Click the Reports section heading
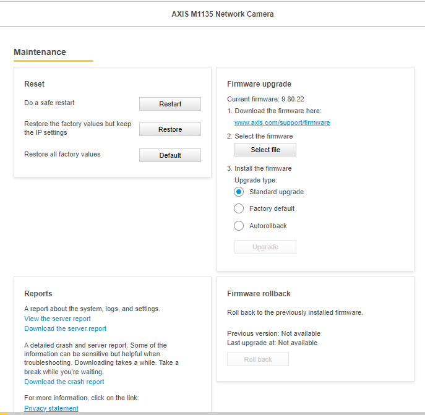This screenshot has width=425, height=415. [38, 294]
